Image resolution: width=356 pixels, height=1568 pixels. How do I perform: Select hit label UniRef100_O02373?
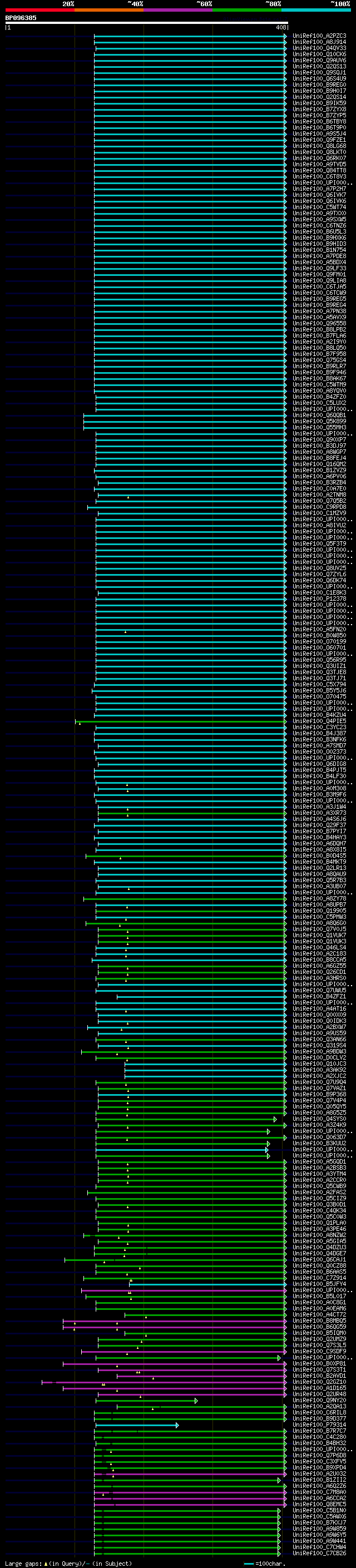319,751
